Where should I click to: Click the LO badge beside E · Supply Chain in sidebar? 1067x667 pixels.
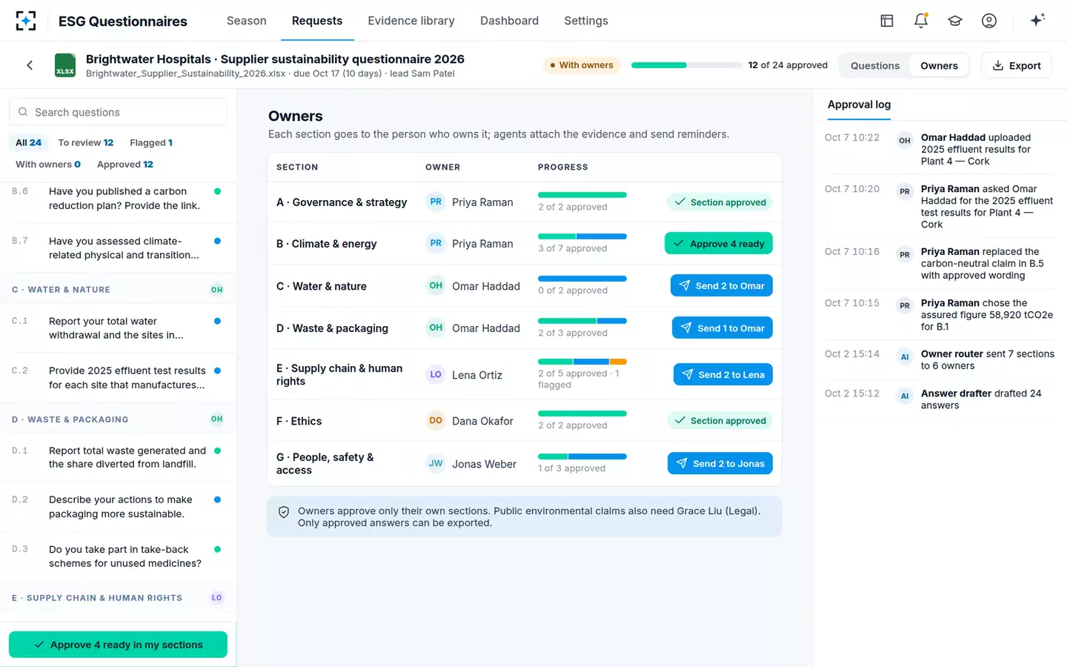216,597
